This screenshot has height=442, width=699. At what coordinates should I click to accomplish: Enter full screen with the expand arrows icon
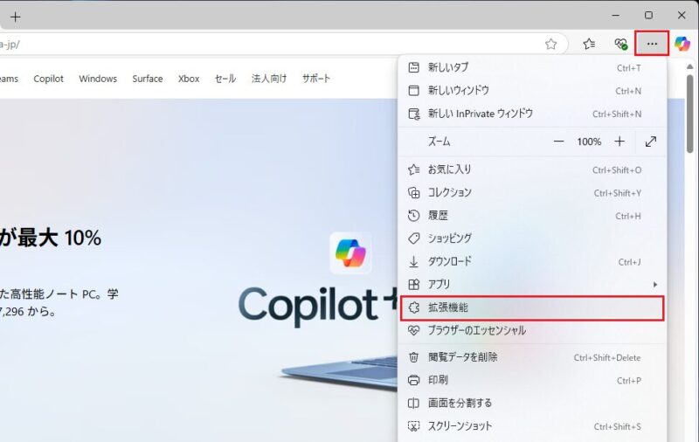click(651, 142)
